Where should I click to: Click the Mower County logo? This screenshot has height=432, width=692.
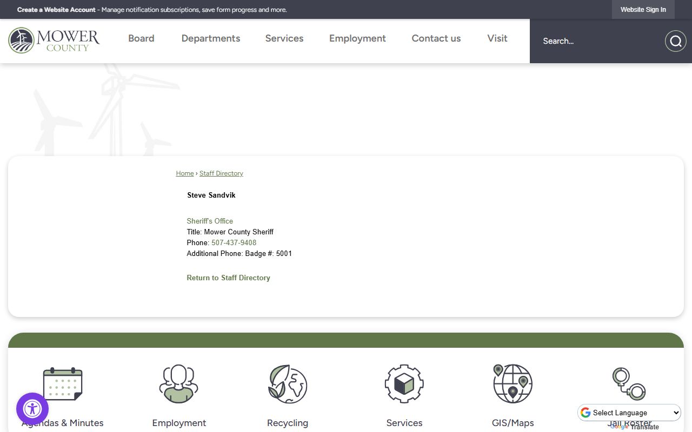(x=54, y=40)
